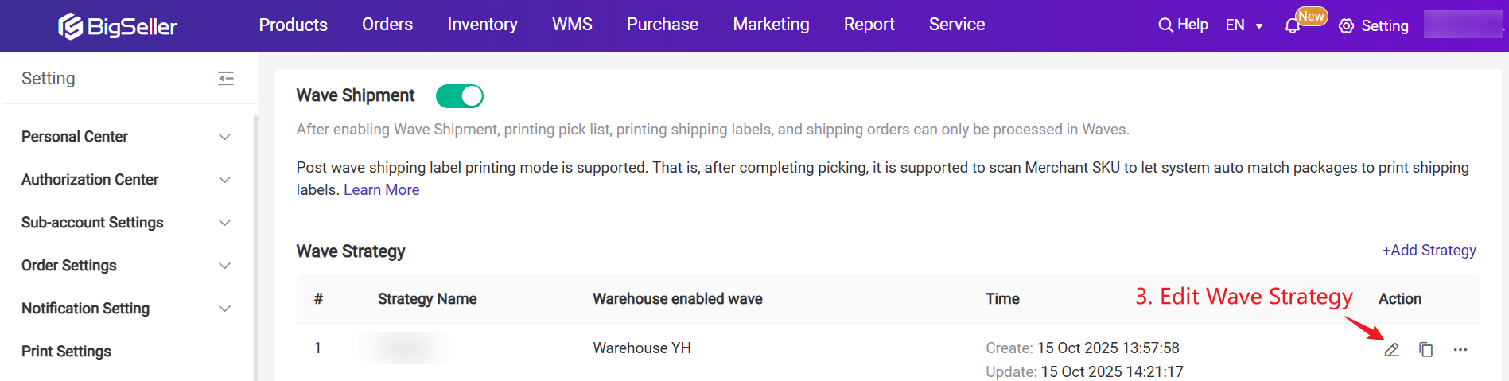Click the BigSeller logo
The height and width of the screenshot is (381, 1509).
pos(118,26)
